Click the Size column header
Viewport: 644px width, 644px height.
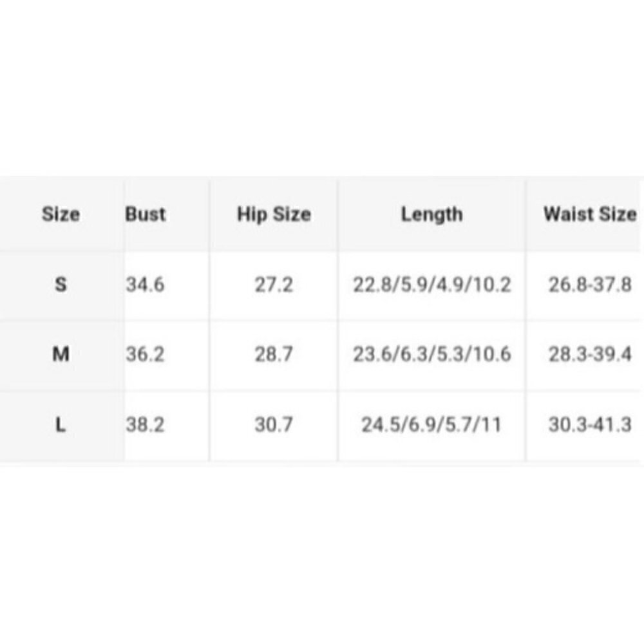point(61,214)
